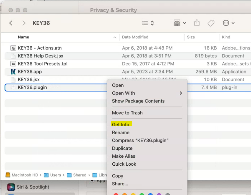
Task: Select the KEY36 Help Desk.jsx file name
Action: 41,56
